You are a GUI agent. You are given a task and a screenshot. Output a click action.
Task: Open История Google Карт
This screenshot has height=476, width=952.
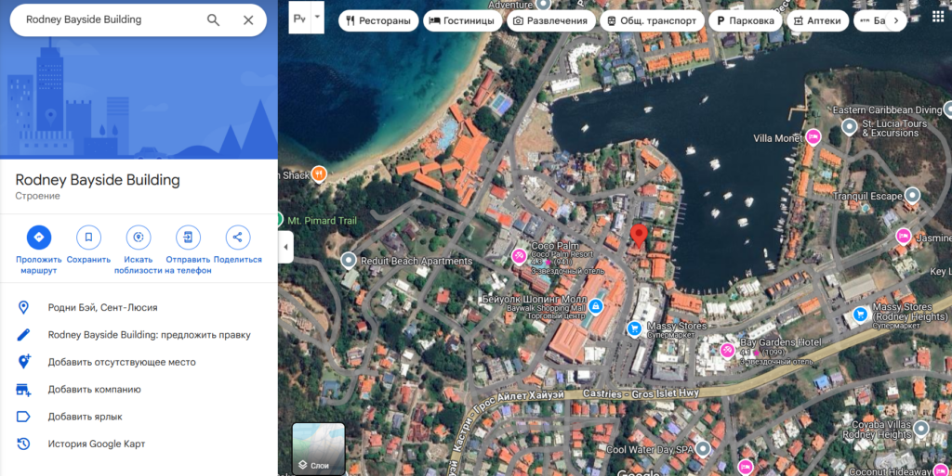(x=96, y=444)
